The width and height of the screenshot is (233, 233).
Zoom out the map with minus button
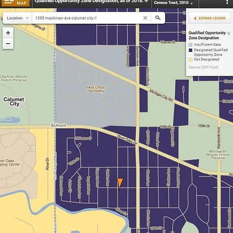coord(8,44)
